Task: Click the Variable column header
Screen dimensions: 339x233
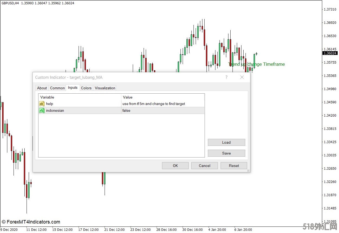Action: pos(80,97)
